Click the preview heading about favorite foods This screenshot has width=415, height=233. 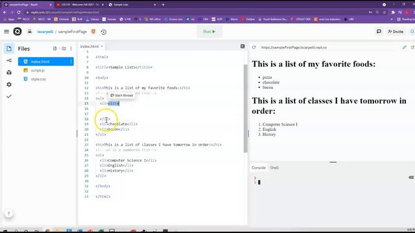coord(314,64)
